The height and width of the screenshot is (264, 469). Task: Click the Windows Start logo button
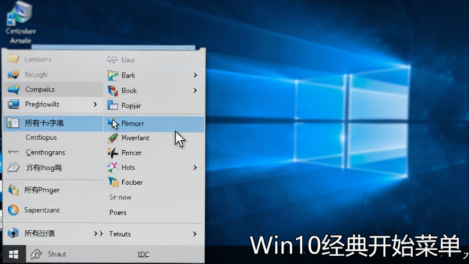(x=14, y=254)
